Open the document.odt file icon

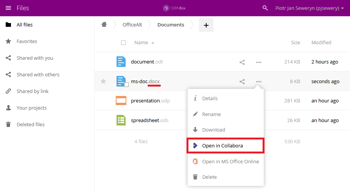(x=121, y=62)
